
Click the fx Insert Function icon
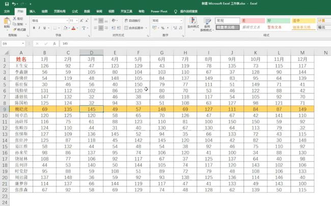(x=54, y=44)
